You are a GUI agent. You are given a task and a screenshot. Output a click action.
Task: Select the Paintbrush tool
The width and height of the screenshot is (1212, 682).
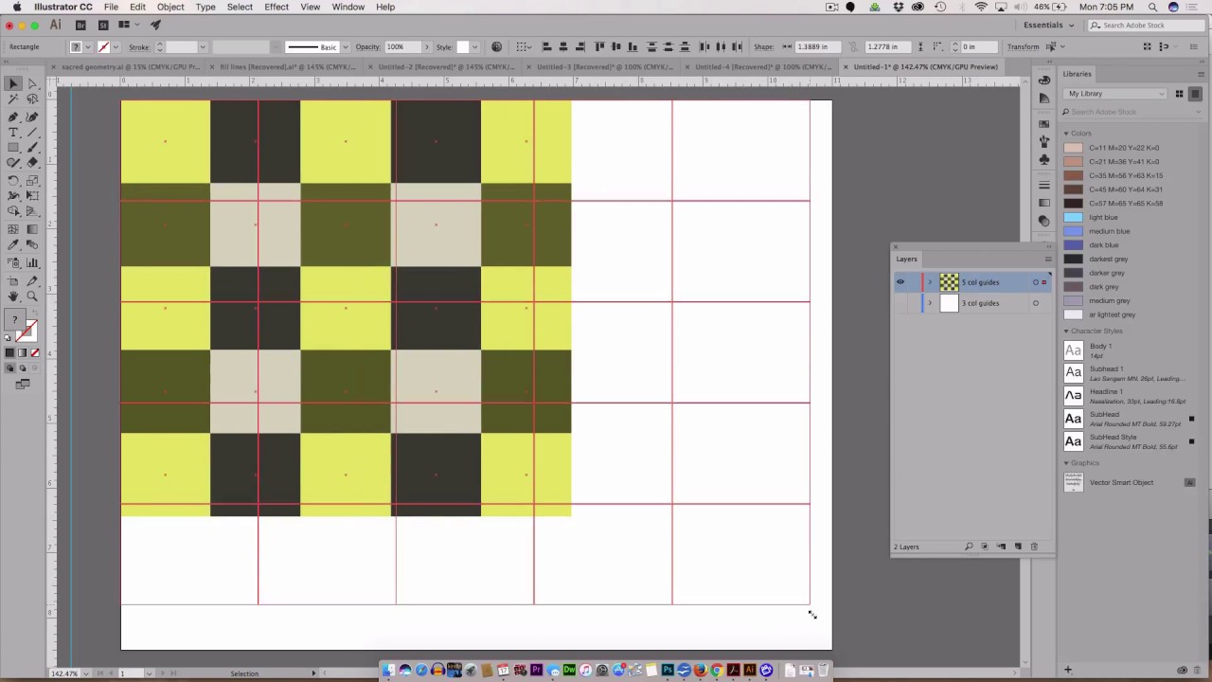coord(31,149)
